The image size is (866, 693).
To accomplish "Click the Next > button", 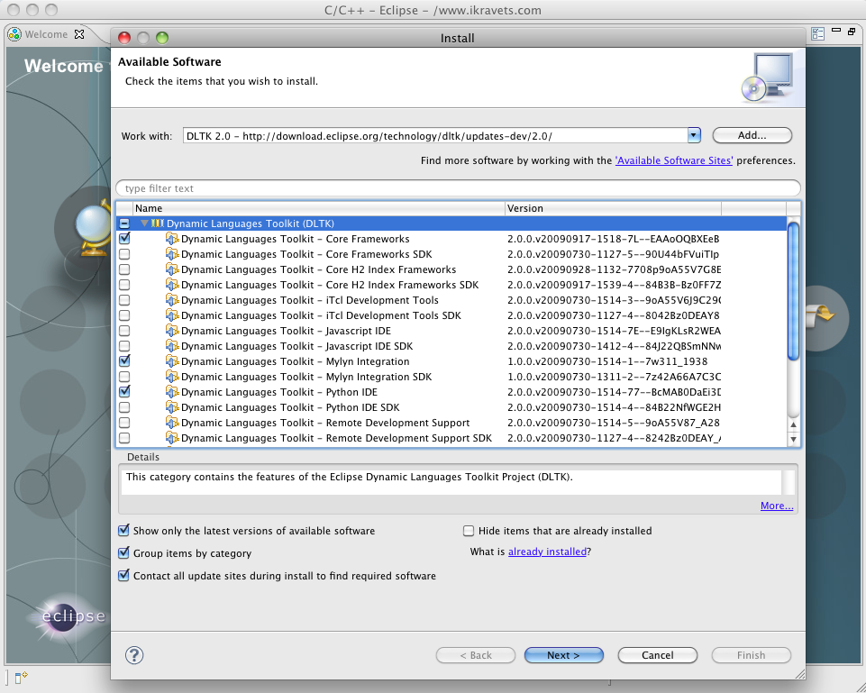I will tap(563, 655).
